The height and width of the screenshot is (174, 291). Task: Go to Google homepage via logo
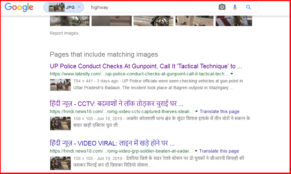[x=19, y=7]
